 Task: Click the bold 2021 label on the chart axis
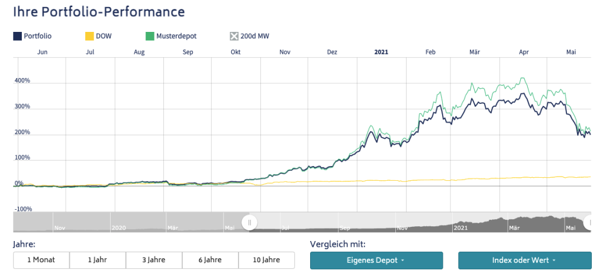382,52
